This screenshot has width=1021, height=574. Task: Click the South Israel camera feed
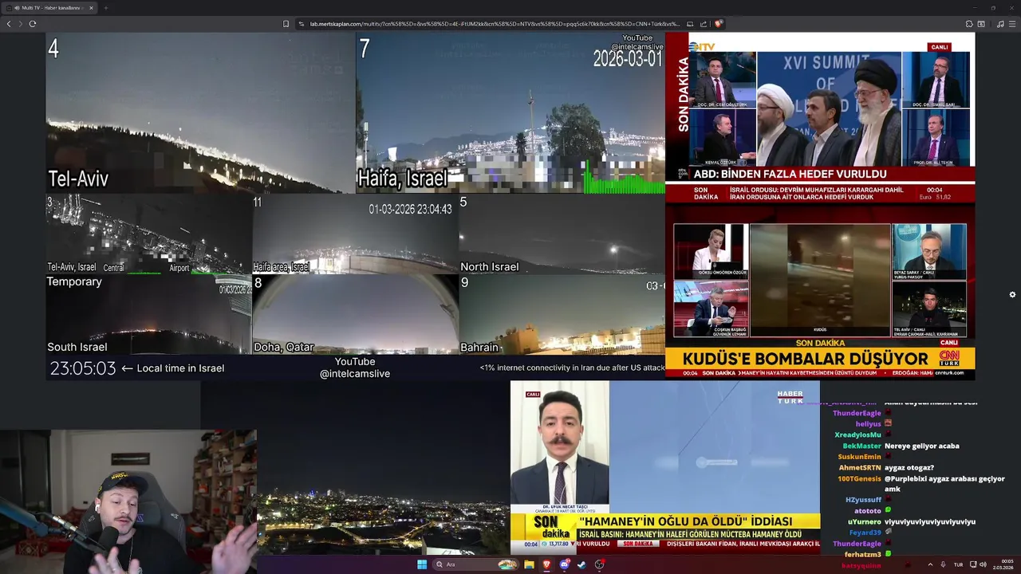click(148, 314)
